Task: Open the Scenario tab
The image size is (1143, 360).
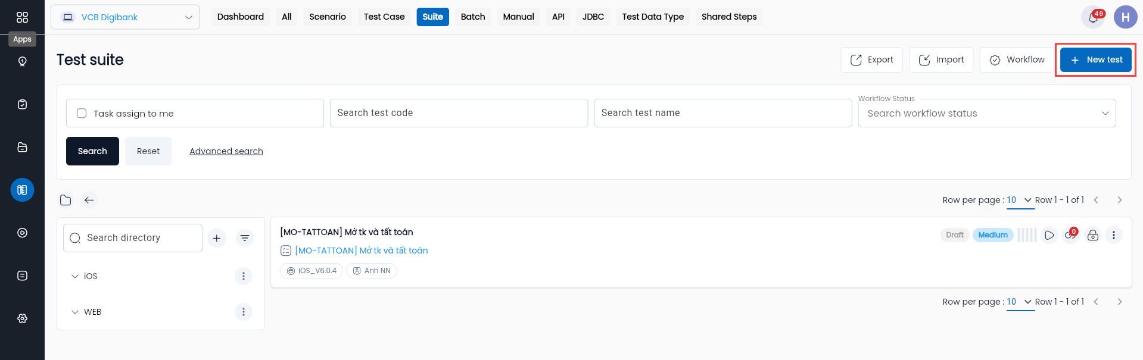Action: 328,17
